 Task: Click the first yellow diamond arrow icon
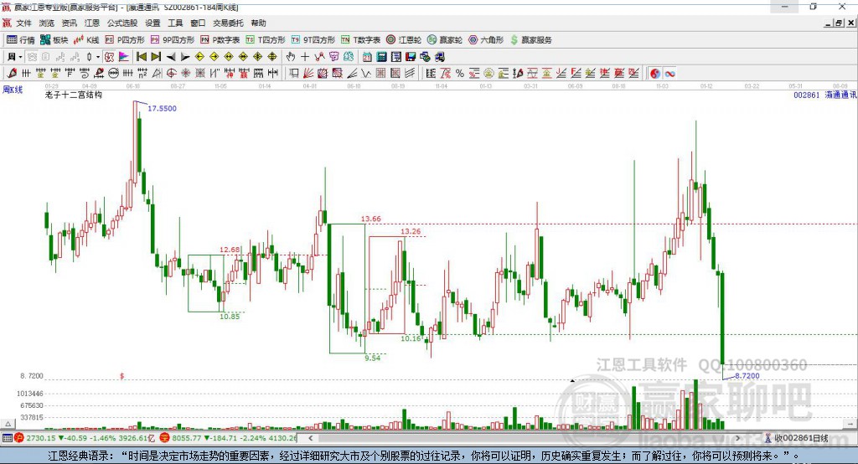[x=199, y=57]
